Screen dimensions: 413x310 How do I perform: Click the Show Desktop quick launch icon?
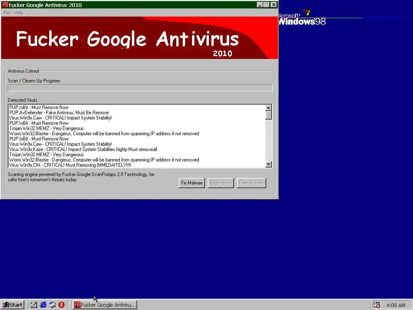(x=34, y=305)
